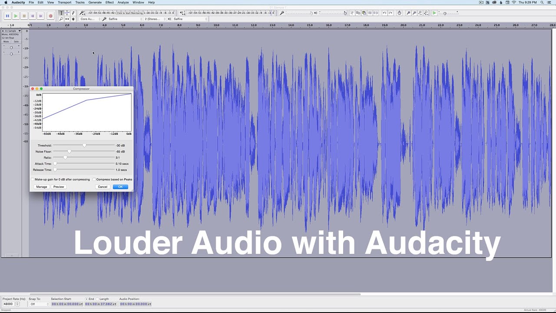
Task: Solo the 01 Sample track
Action: 16,42
